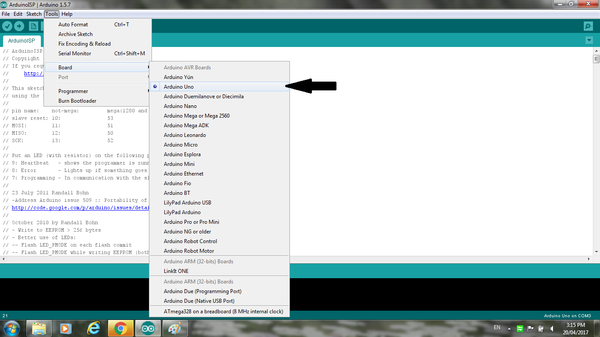Open the File menu
The image size is (600, 337).
tap(6, 14)
